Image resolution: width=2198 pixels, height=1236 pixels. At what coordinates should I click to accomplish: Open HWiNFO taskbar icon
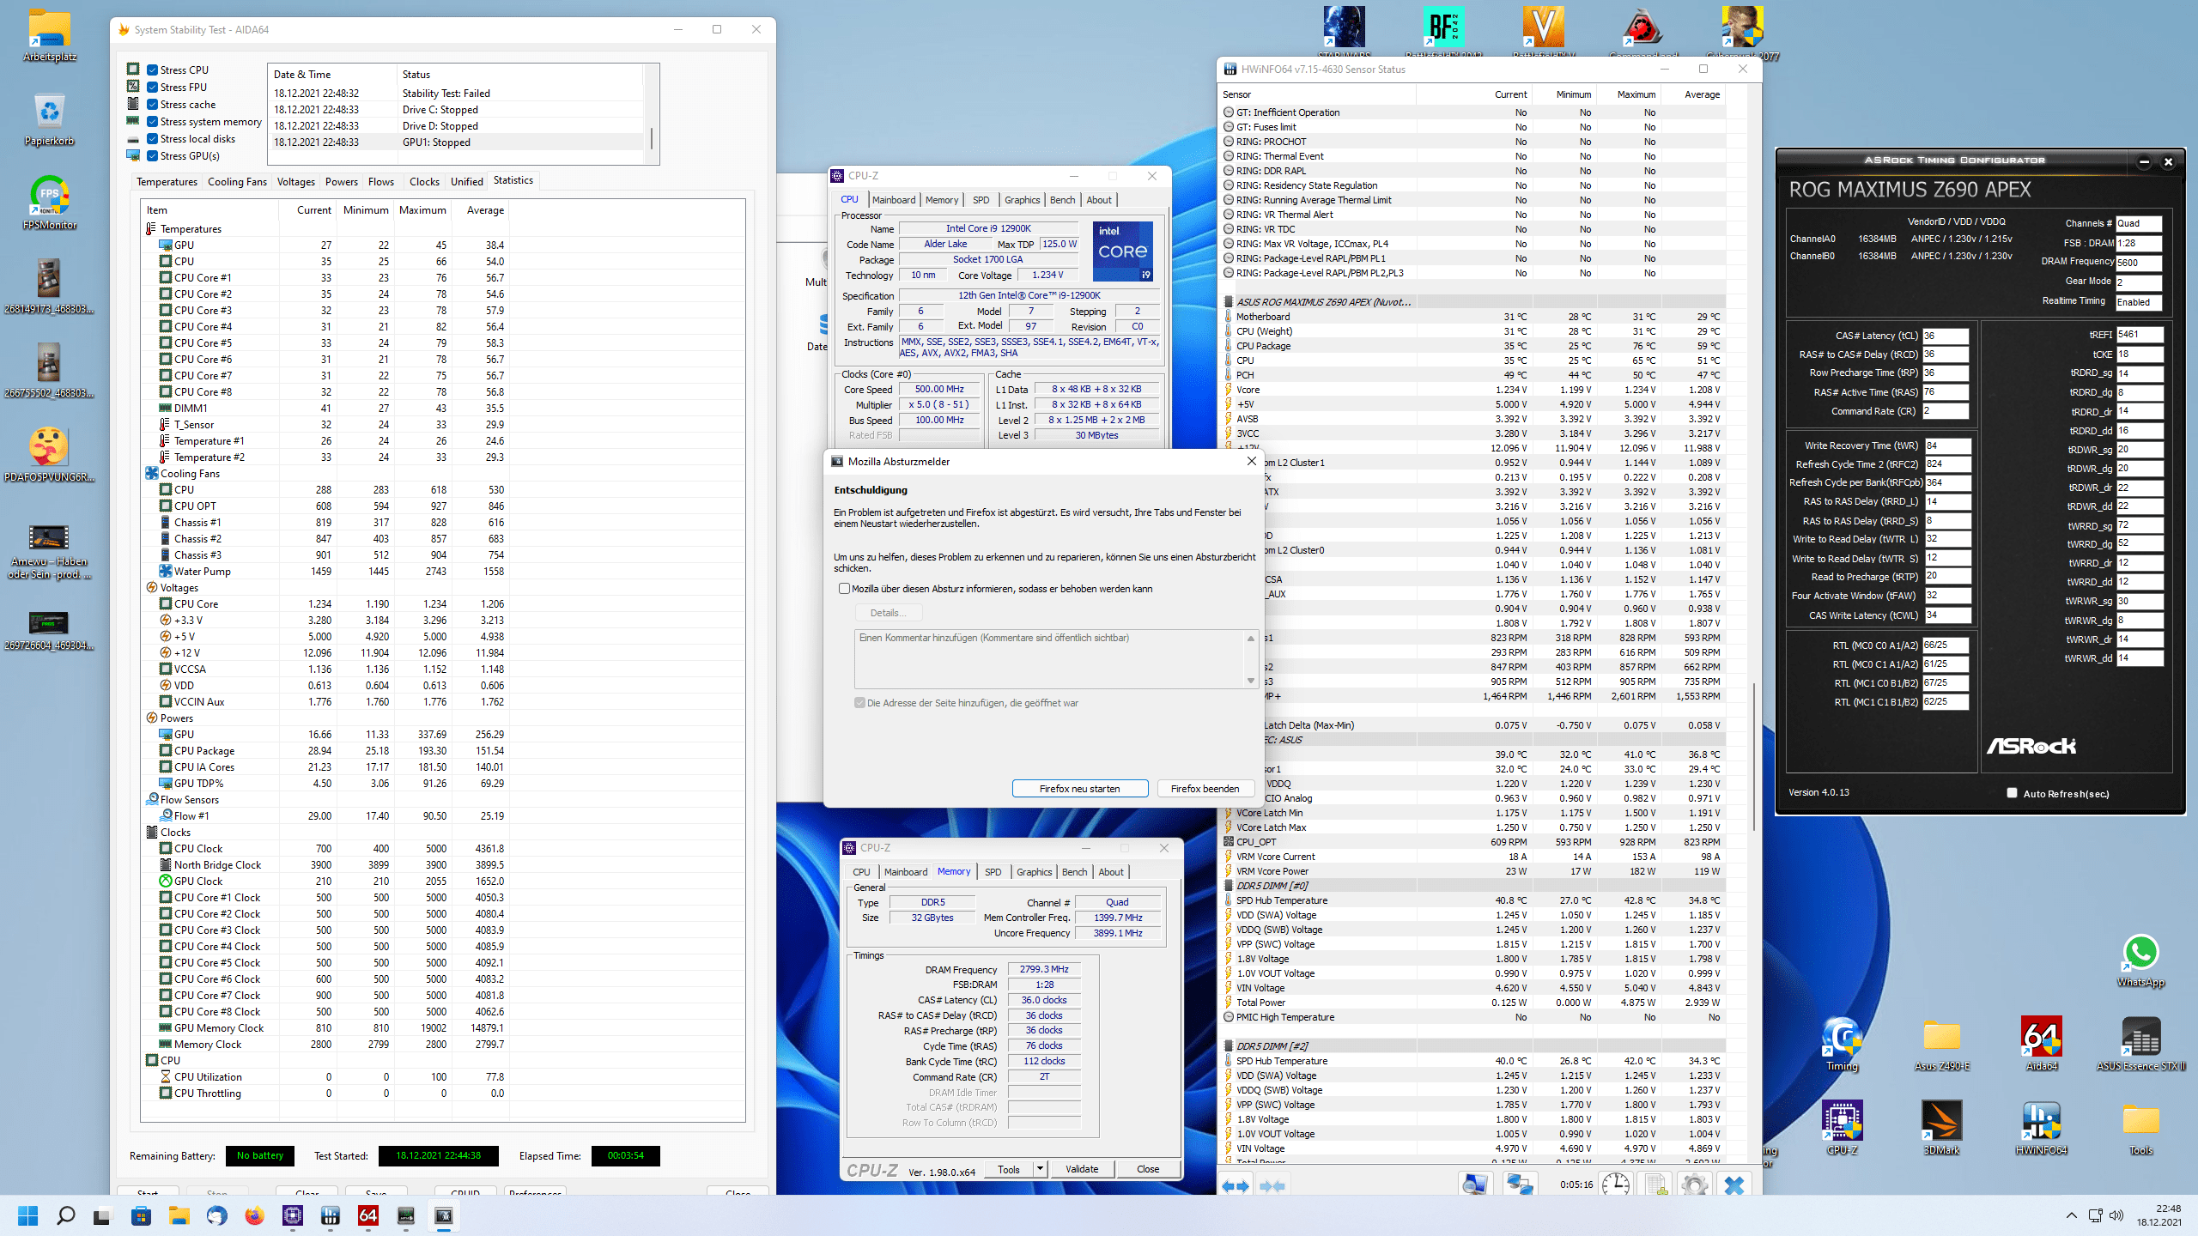coord(331,1215)
